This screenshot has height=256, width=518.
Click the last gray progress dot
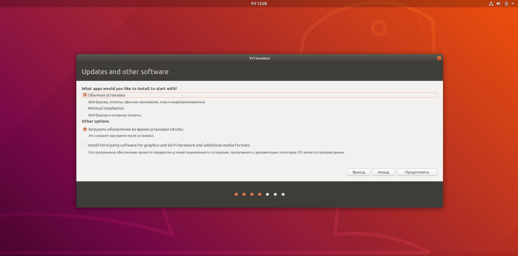pos(283,194)
